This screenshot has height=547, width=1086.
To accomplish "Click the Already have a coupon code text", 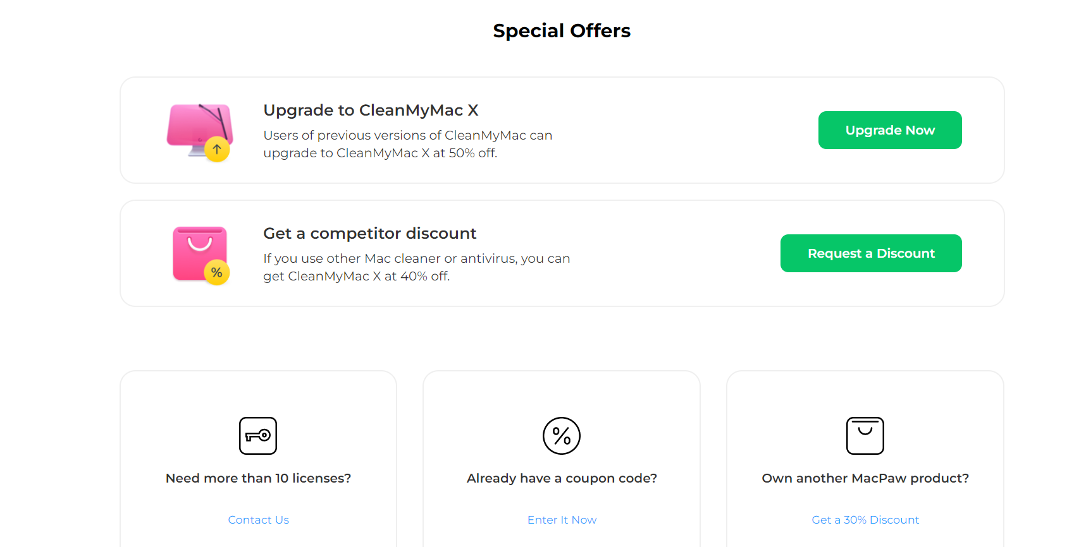I will (562, 478).
